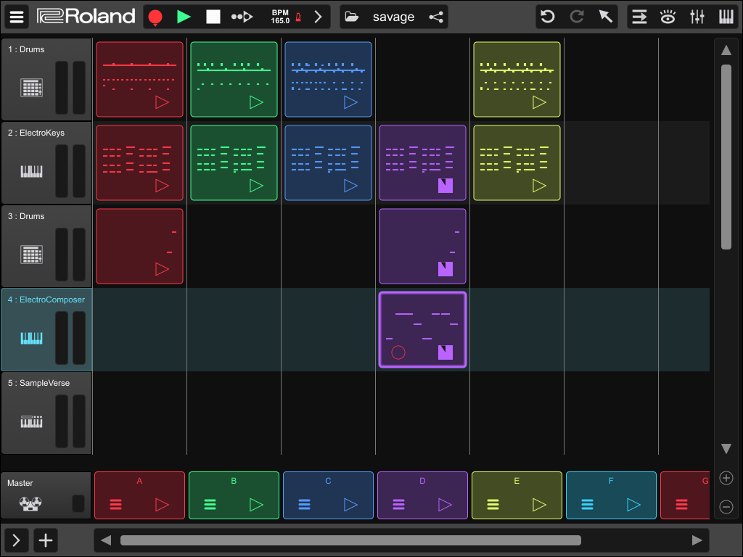Start recording with the red record button
Image resolution: width=743 pixels, height=557 pixels.
(155, 17)
